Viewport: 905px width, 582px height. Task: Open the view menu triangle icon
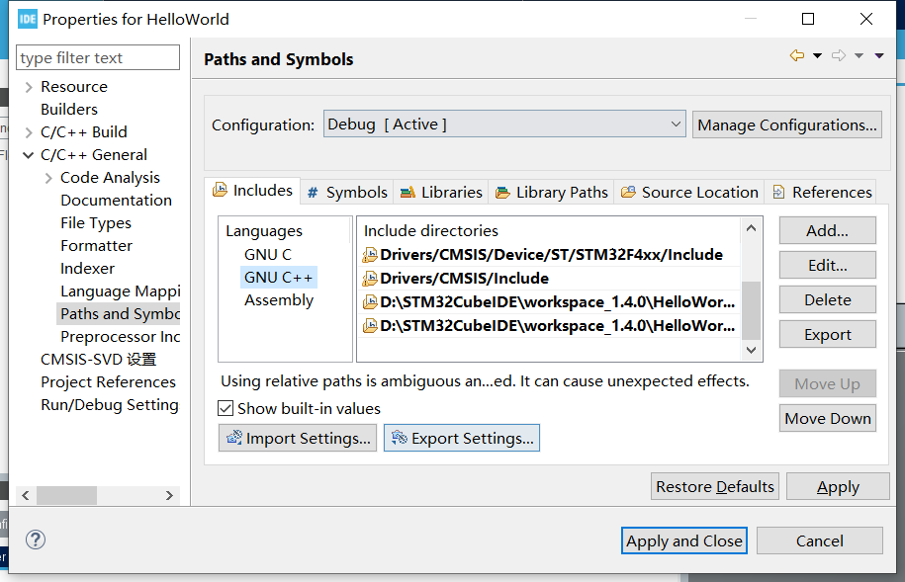[x=879, y=56]
